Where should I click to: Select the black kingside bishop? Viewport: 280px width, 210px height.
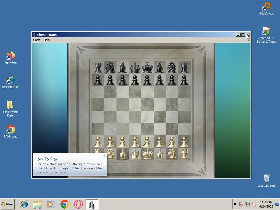coord(159,68)
